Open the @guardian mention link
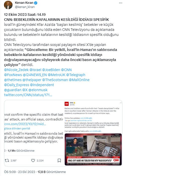Viewport: 176px width, 176px height. (13, 90)
